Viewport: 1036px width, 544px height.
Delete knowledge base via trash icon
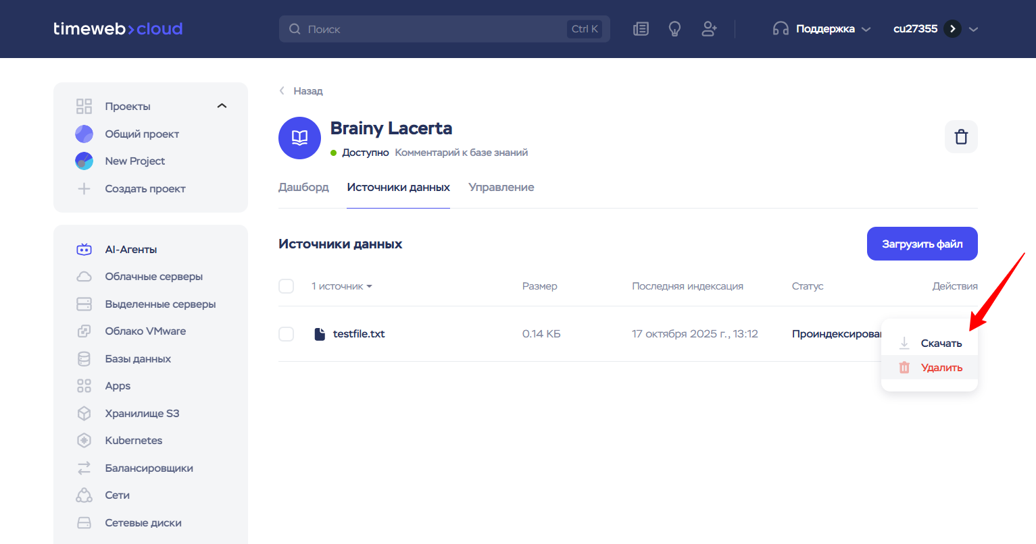tap(960, 137)
